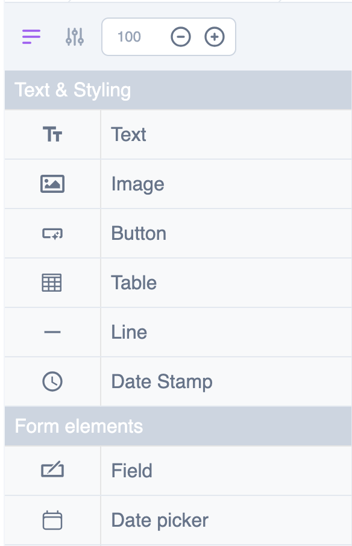
Task: Open the sliders settings icon
Action: coord(75,37)
